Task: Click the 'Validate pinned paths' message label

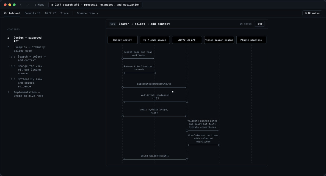Action: pos(202,124)
